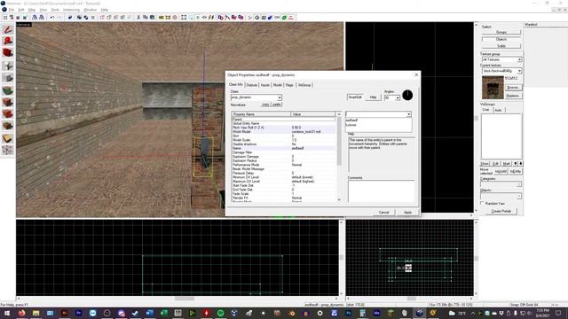Click Apply in Object Properties

point(407,213)
